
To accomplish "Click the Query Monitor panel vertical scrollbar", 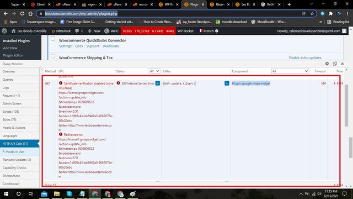I will pos(346,106).
